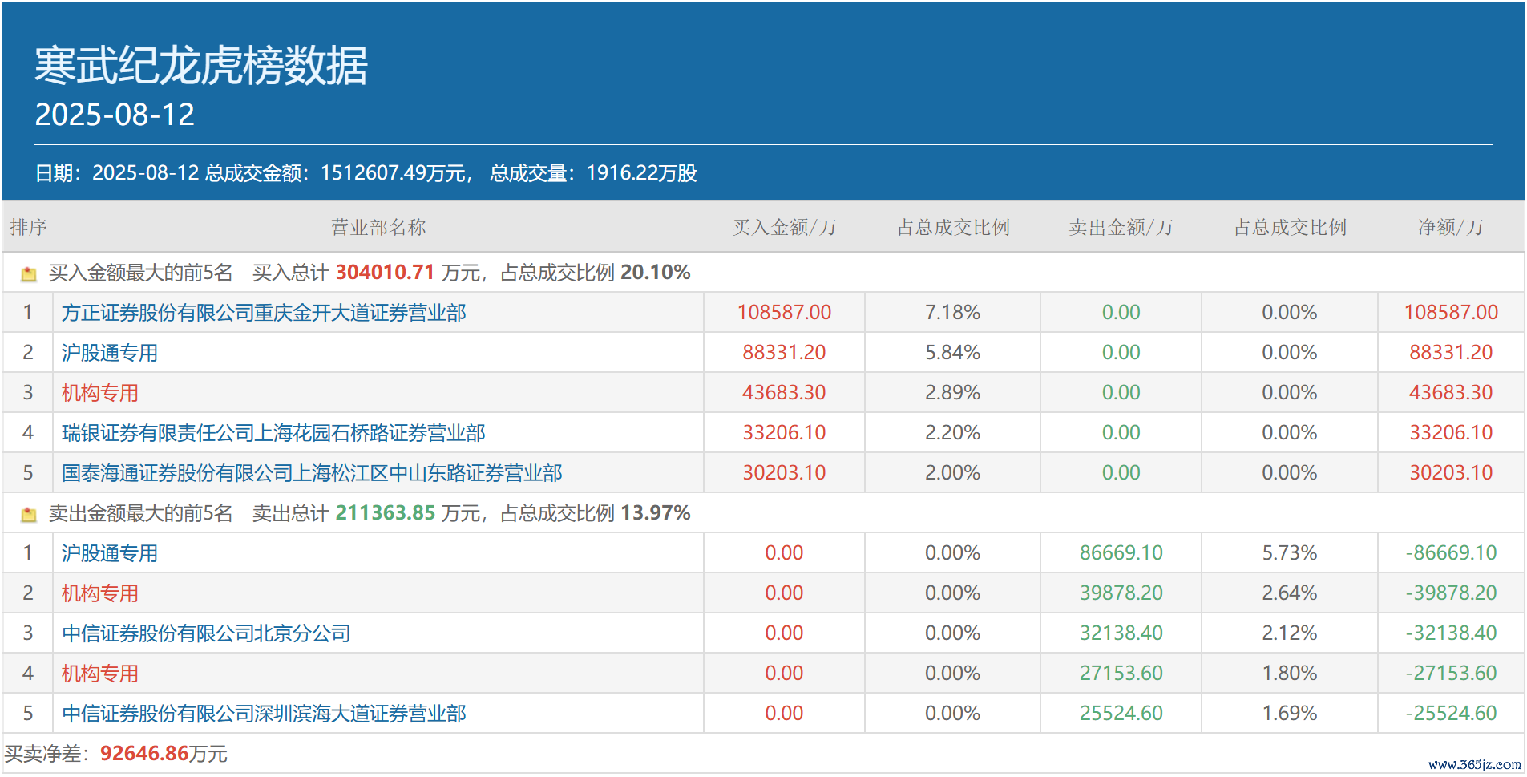This screenshot has height=777, width=1527.
Task: Click the icon beside 卖出金额最大的前5名
Action: tap(29, 514)
